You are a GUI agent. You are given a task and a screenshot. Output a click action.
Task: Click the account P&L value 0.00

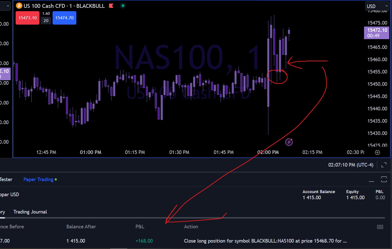pyautogui.click(x=380, y=198)
